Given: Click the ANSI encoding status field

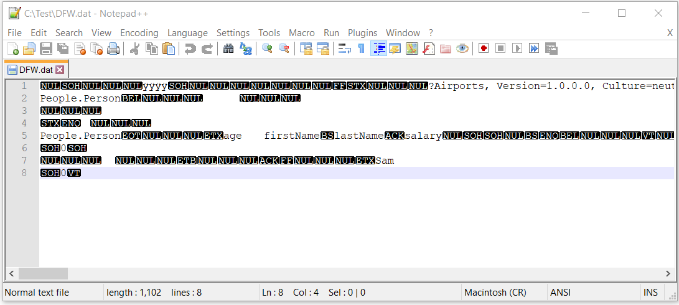Looking at the screenshot, I should pyautogui.click(x=560, y=293).
